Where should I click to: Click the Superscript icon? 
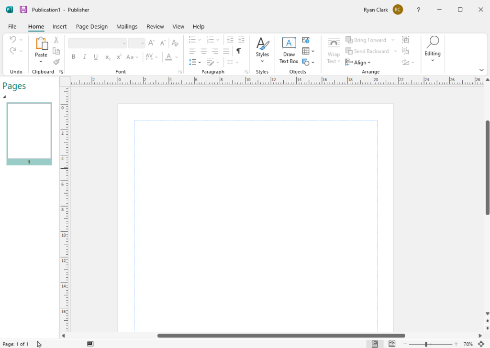tap(119, 57)
